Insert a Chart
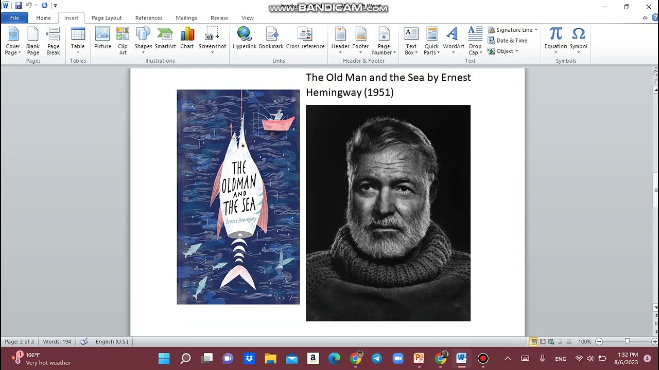 [x=187, y=39]
